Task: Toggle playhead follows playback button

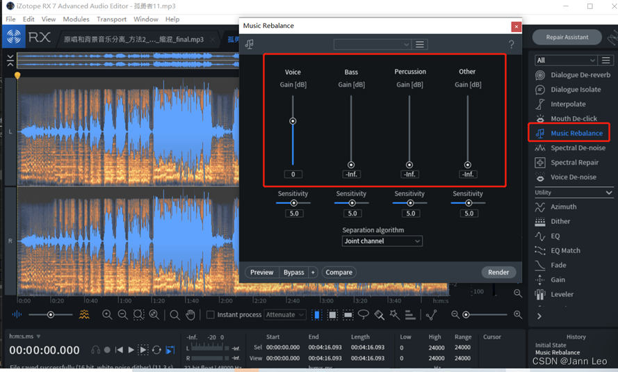Action: click(170, 350)
